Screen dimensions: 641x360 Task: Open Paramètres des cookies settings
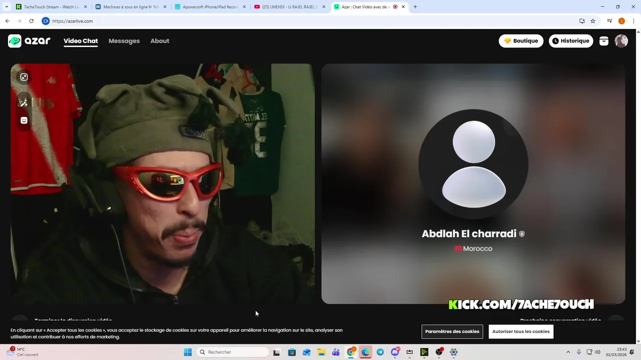click(452, 331)
